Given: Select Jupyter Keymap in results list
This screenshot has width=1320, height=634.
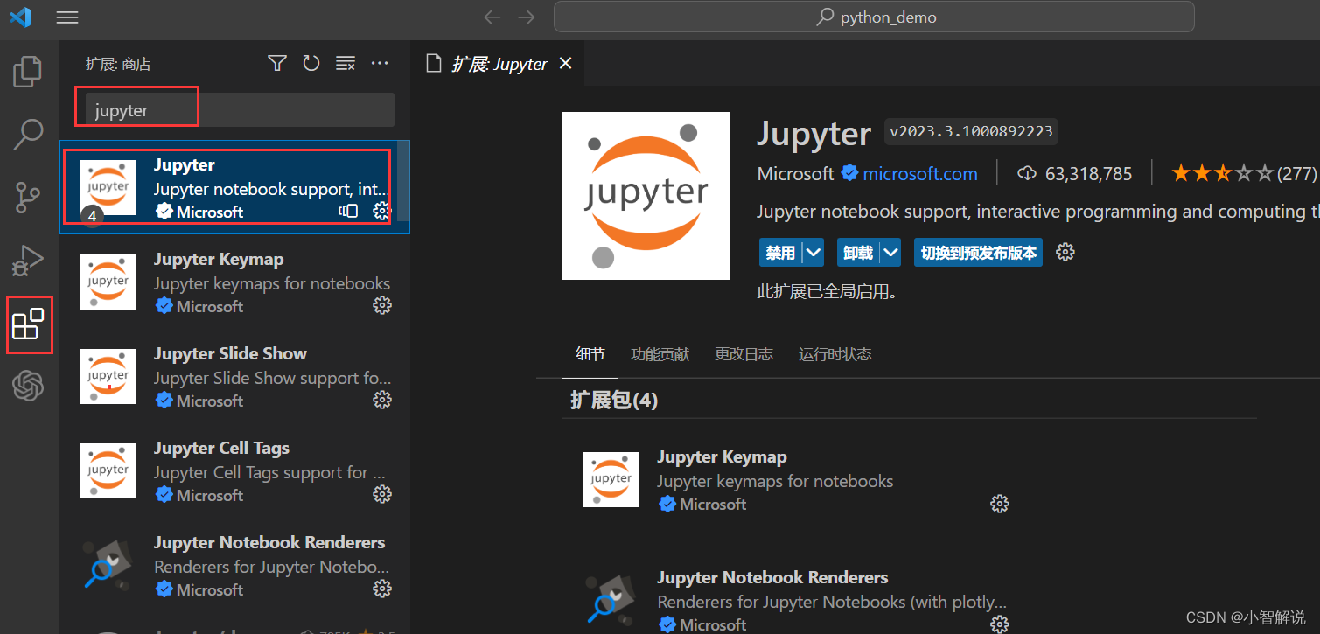Looking at the screenshot, I should coord(234,282).
